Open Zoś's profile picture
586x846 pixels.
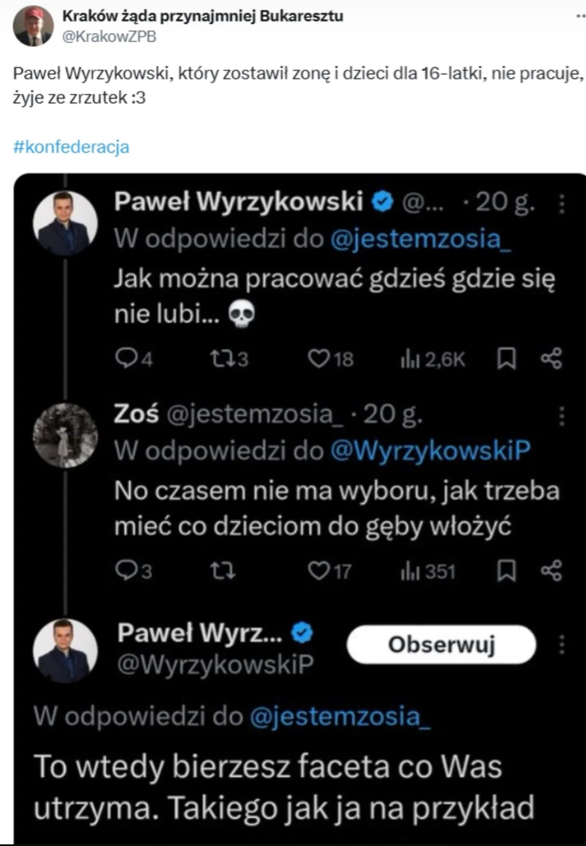pyautogui.click(x=65, y=436)
